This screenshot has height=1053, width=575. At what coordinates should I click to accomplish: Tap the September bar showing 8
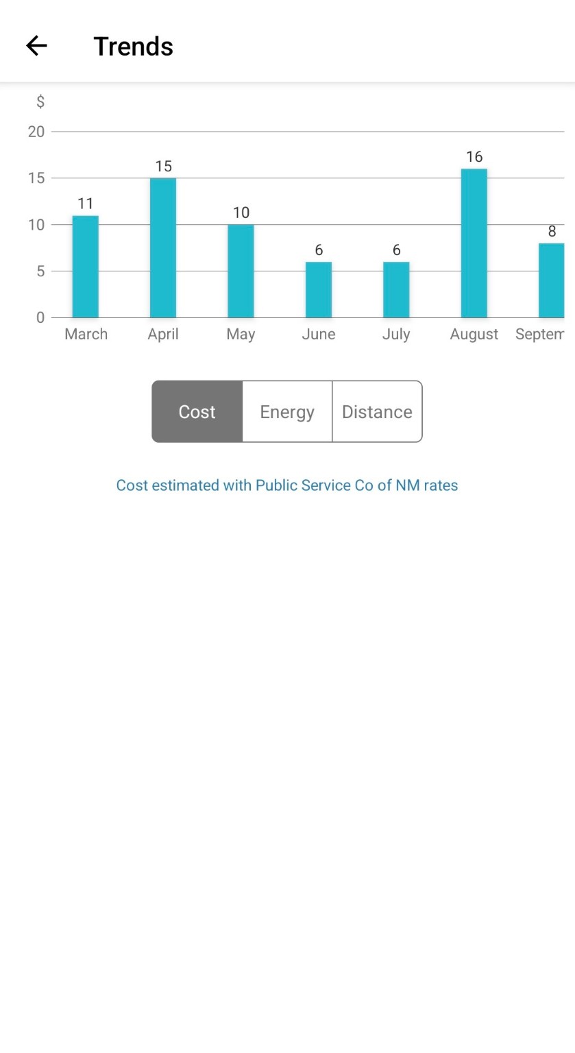click(x=551, y=281)
